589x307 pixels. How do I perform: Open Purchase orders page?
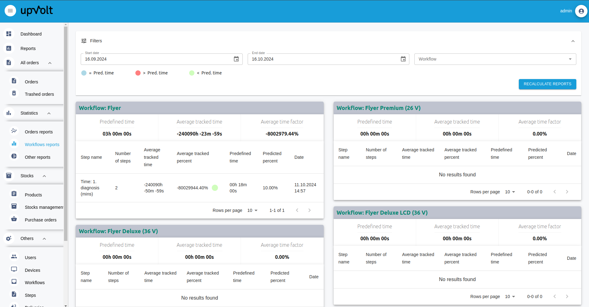point(41,220)
